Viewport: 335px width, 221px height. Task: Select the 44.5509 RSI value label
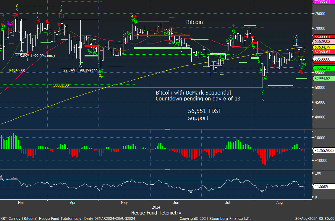click(x=324, y=186)
